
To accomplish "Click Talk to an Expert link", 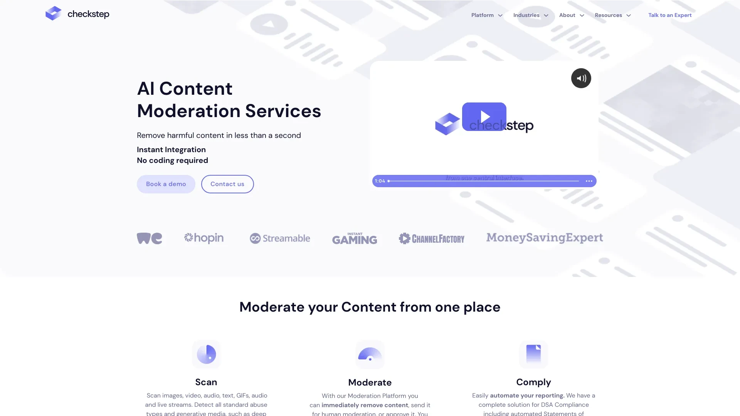I will pyautogui.click(x=670, y=15).
